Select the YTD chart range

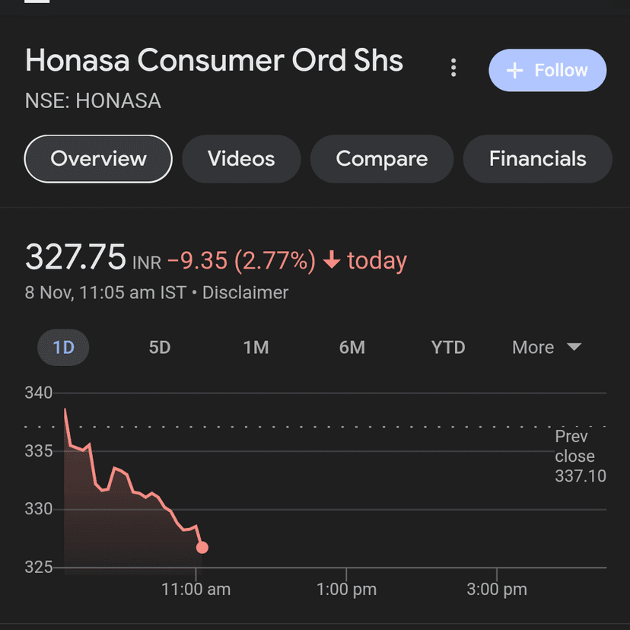[x=448, y=348]
